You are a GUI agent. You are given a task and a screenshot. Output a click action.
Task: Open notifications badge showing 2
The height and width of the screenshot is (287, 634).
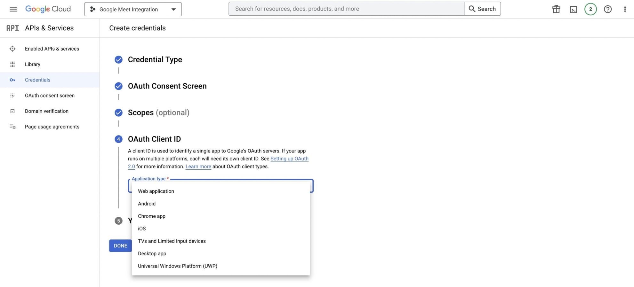[590, 9]
